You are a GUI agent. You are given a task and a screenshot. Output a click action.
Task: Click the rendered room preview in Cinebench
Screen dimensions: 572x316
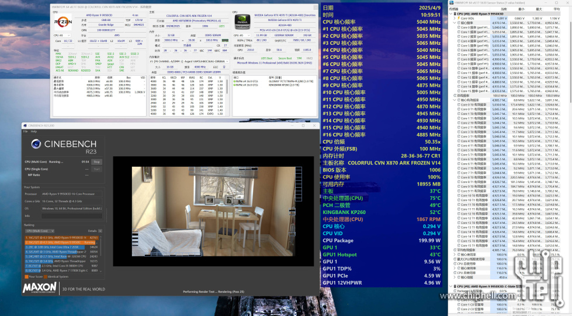(212, 211)
